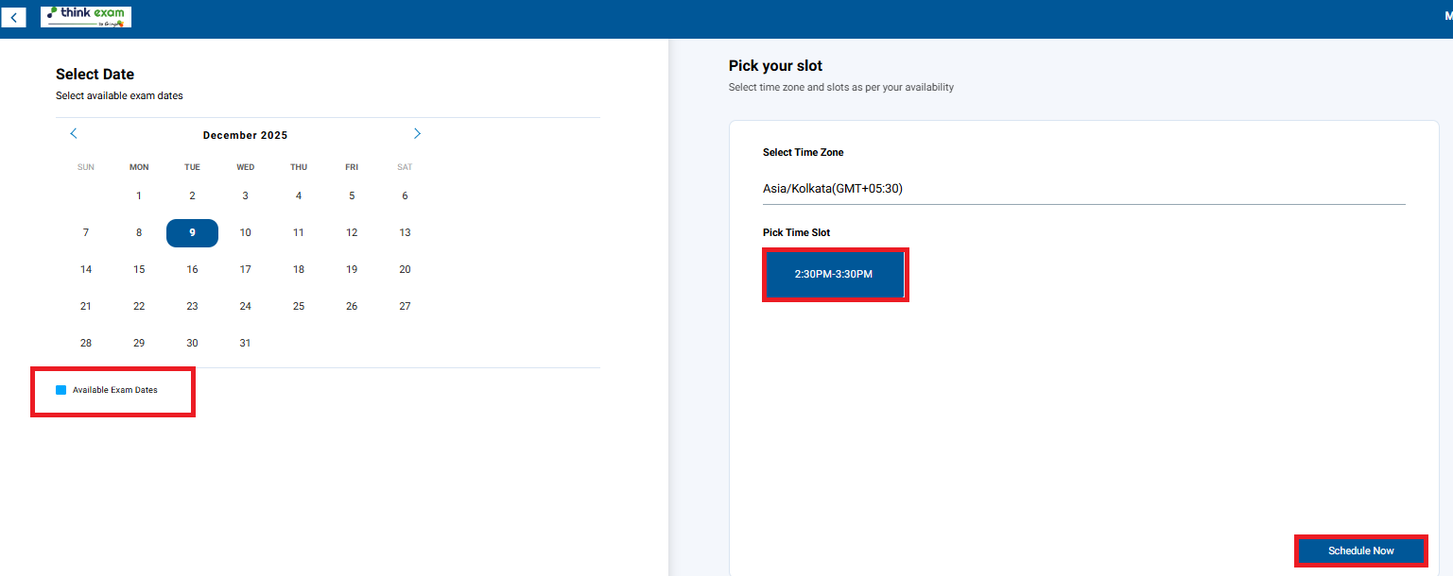Click the back arrow icon
Screen dimensions: 1453x576
click(x=13, y=17)
